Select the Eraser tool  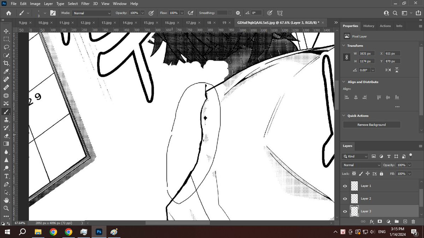[x=6, y=136]
